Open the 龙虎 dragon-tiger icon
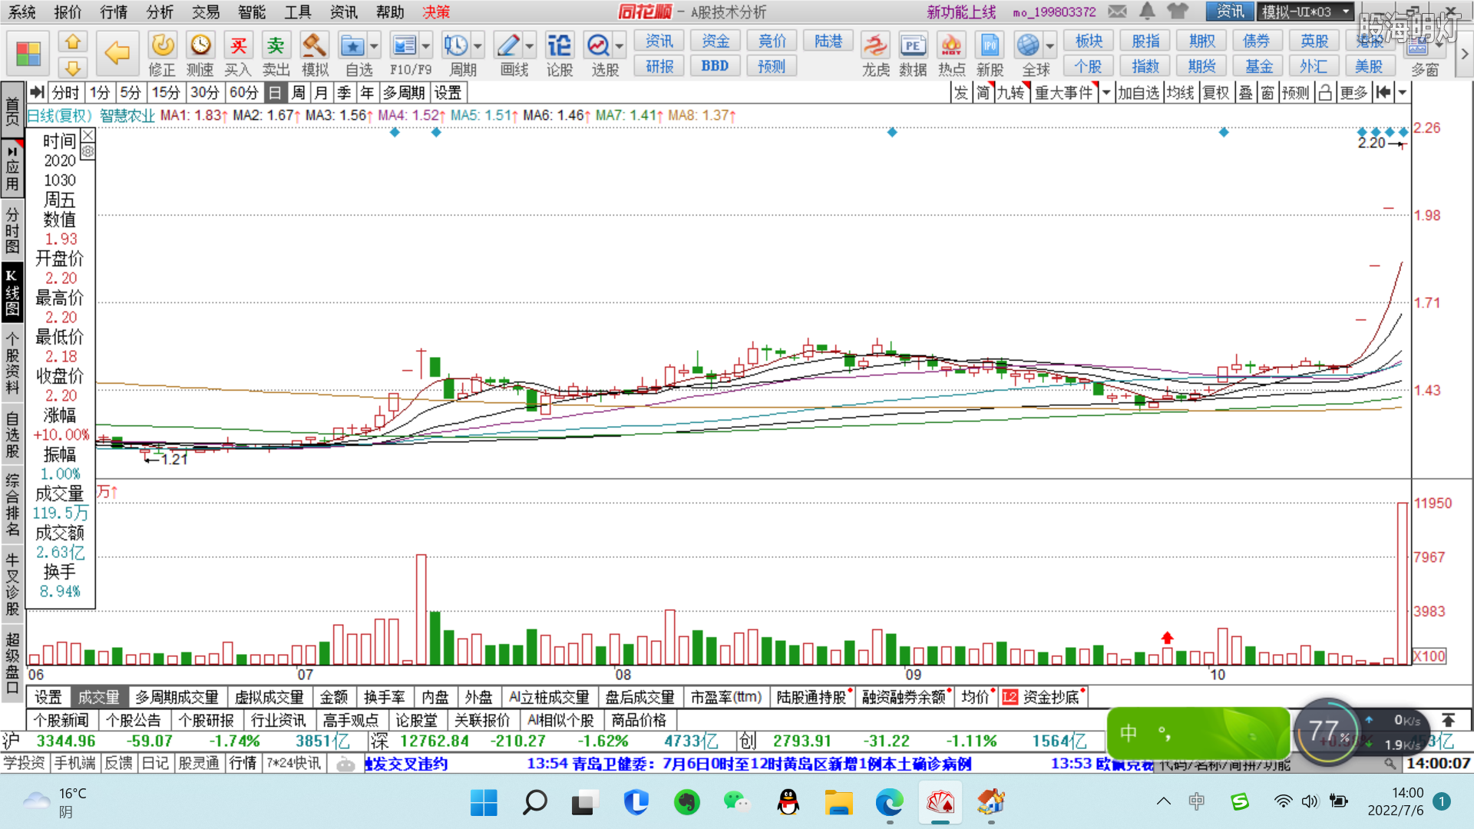Image resolution: width=1474 pixels, height=829 pixels. click(x=875, y=54)
